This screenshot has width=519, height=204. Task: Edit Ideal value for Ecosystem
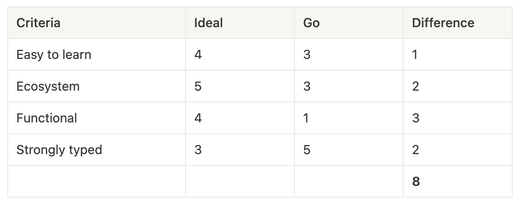pos(240,86)
